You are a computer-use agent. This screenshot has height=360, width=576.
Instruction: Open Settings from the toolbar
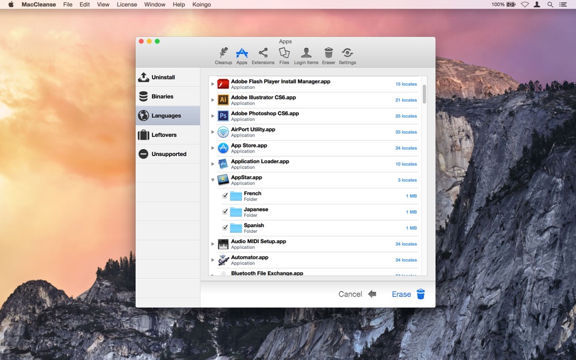pyautogui.click(x=347, y=56)
